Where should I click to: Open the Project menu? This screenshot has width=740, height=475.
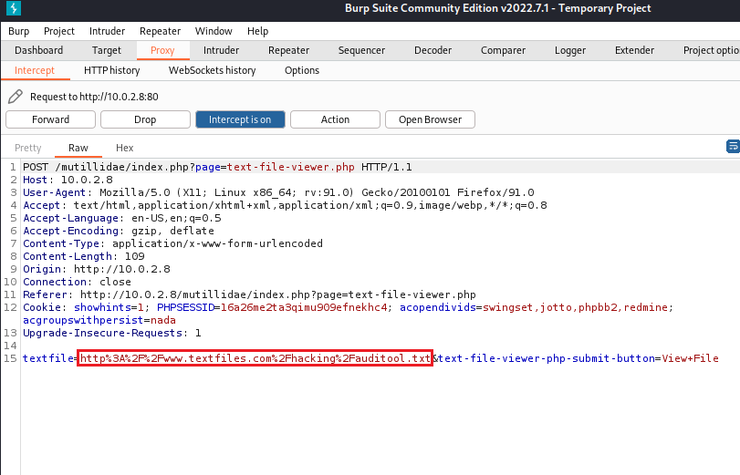pyautogui.click(x=59, y=31)
